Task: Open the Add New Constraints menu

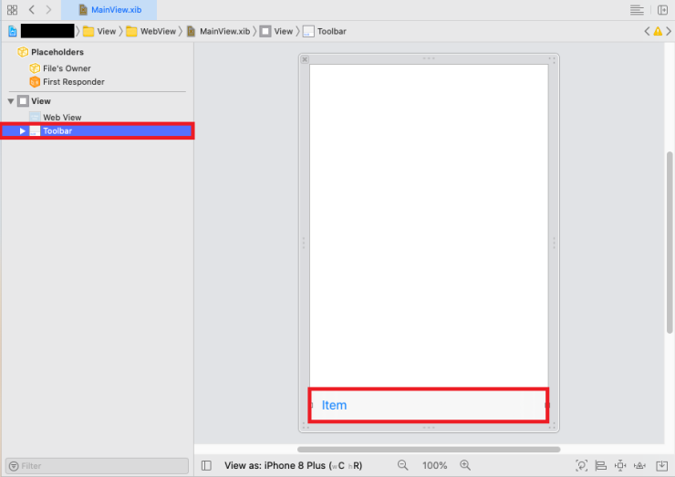Action: click(621, 465)
